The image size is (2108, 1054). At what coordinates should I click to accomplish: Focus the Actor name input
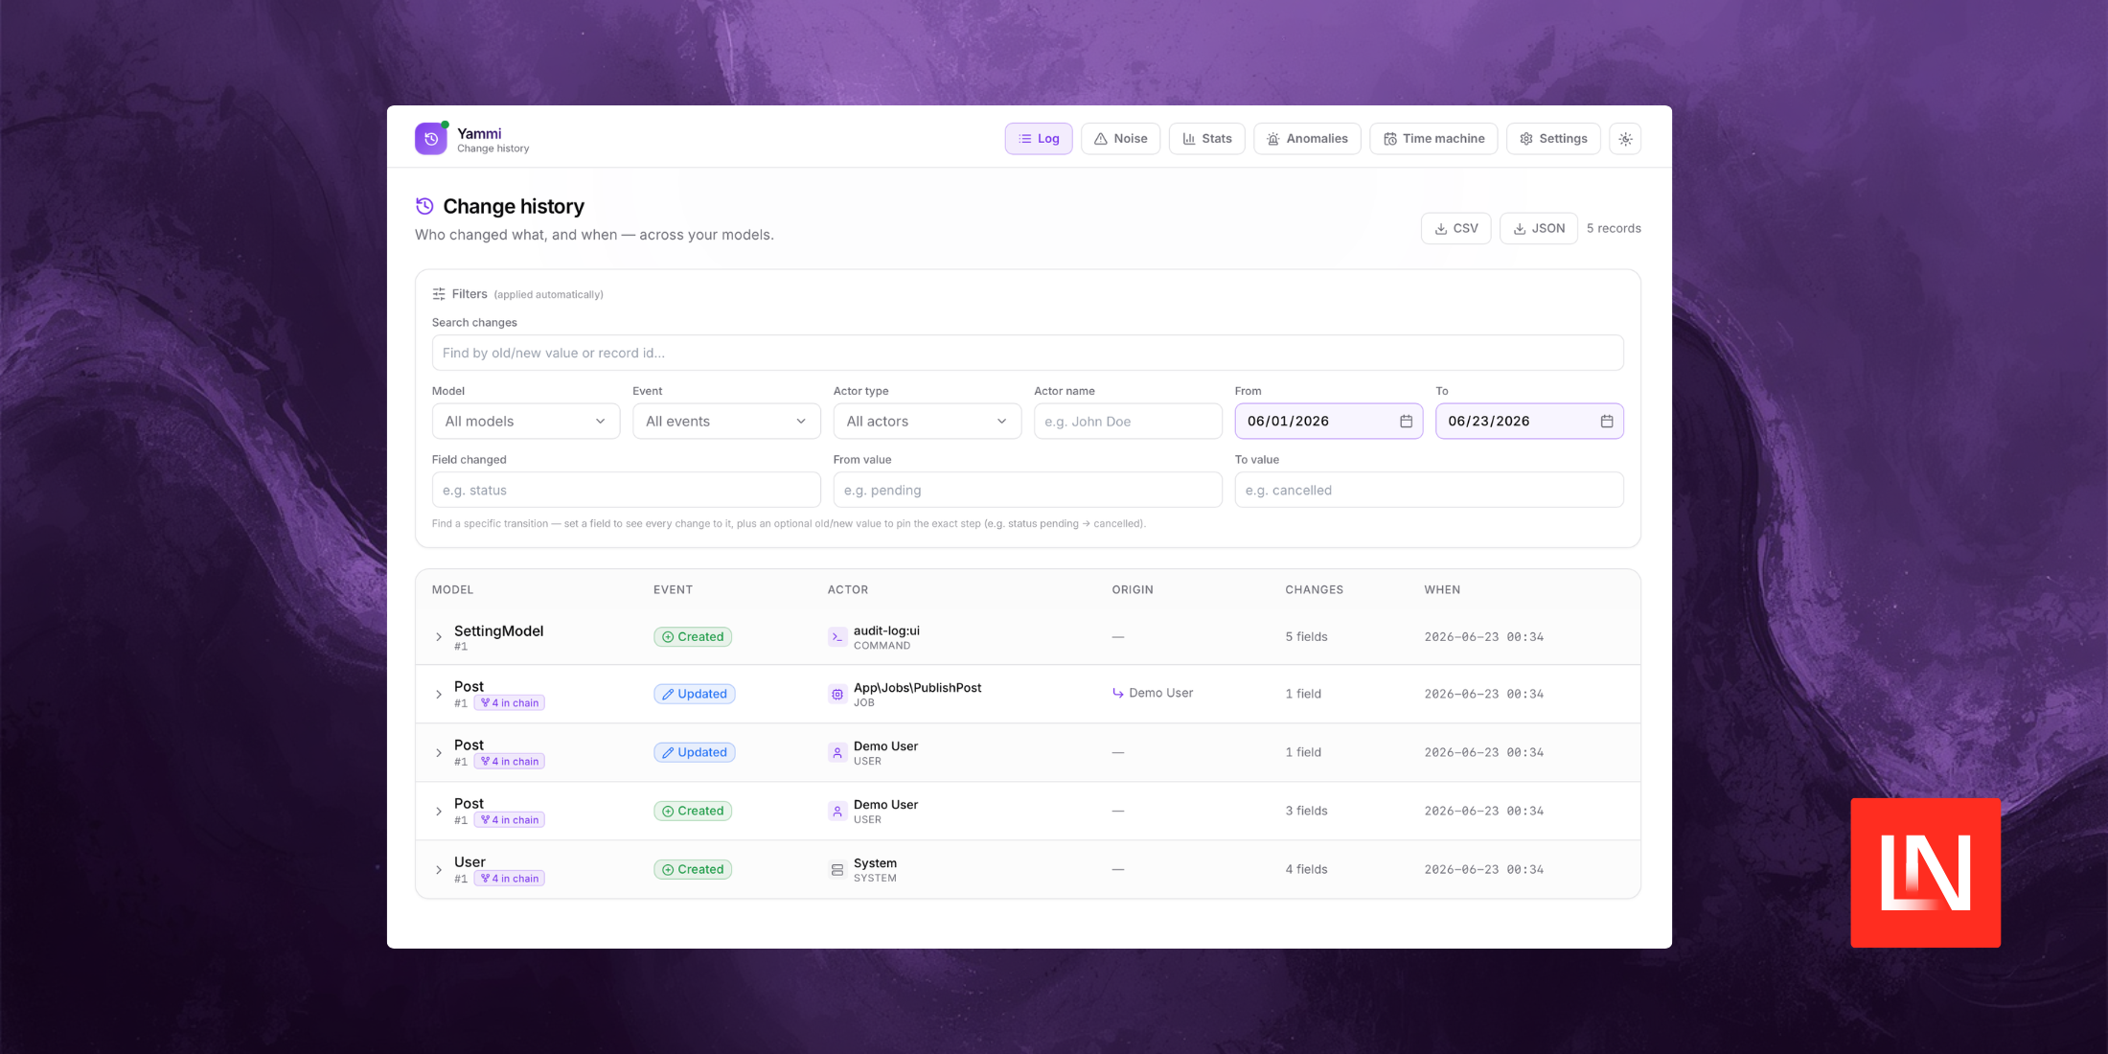pyautogui.click(x=1128, y=422)
